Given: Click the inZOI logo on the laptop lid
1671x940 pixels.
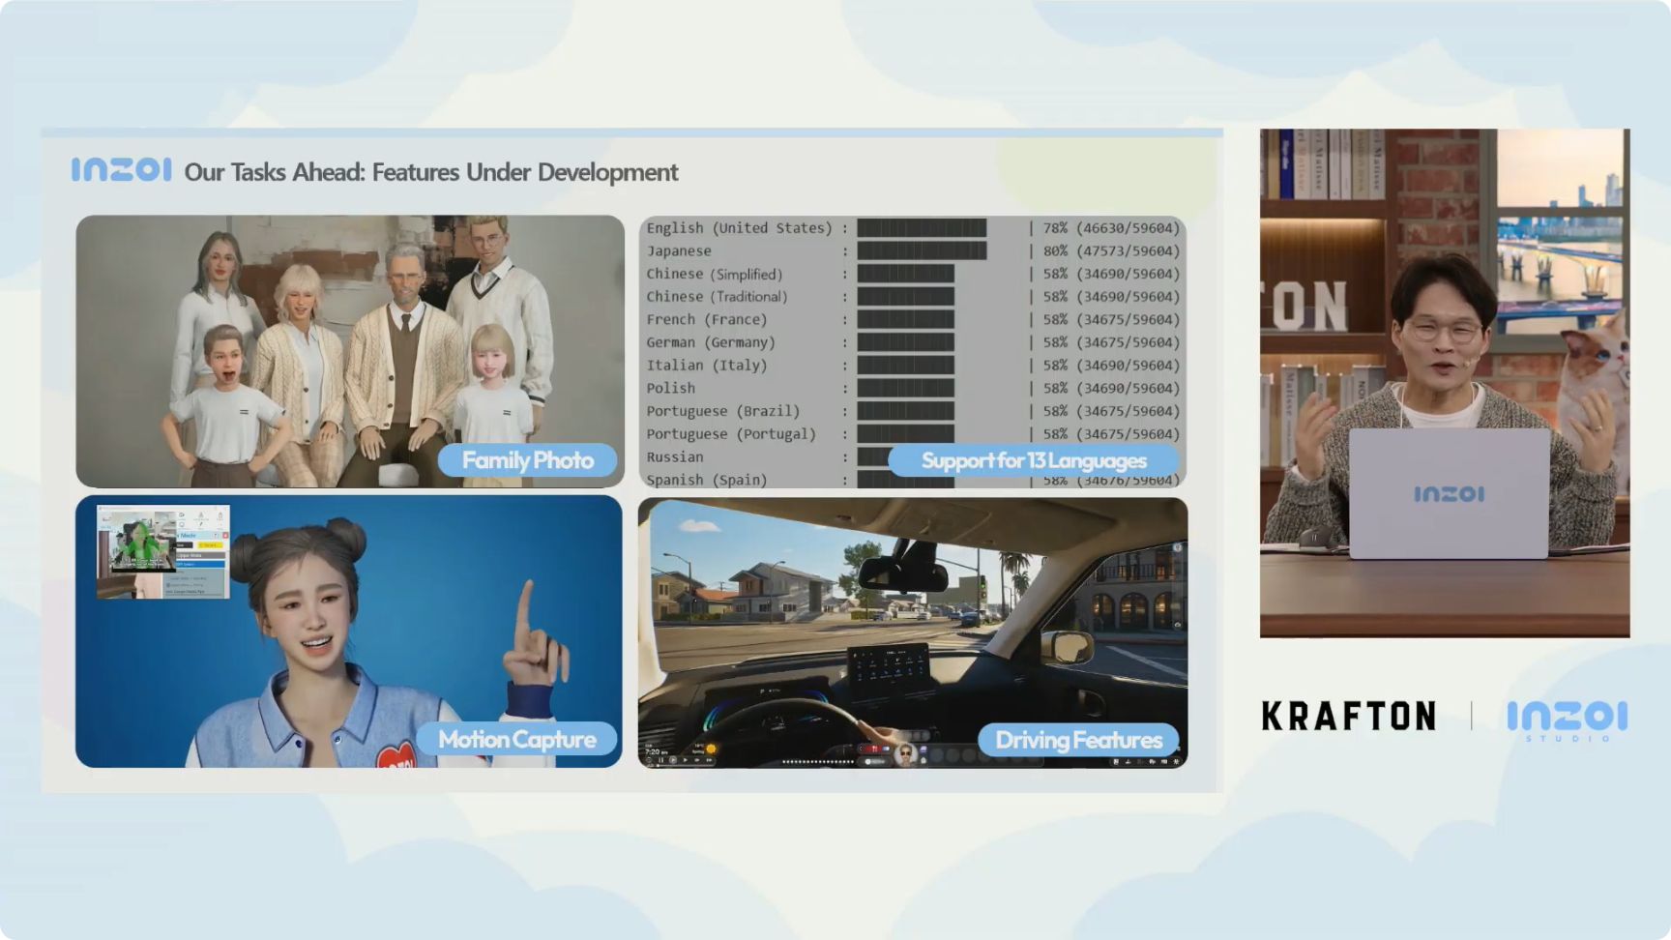Looking at the screenshot, I should point(1448,494).
